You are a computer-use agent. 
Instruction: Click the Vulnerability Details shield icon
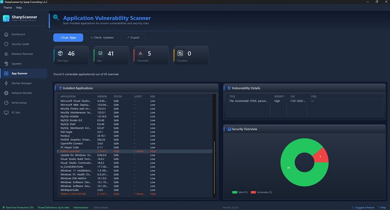point(229,88)
